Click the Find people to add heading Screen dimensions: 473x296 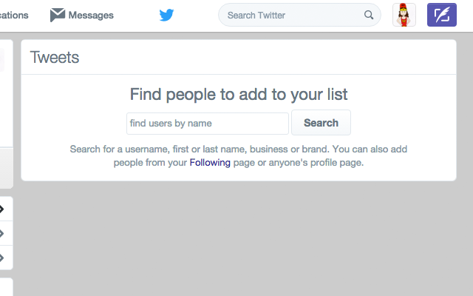(239, 94)
